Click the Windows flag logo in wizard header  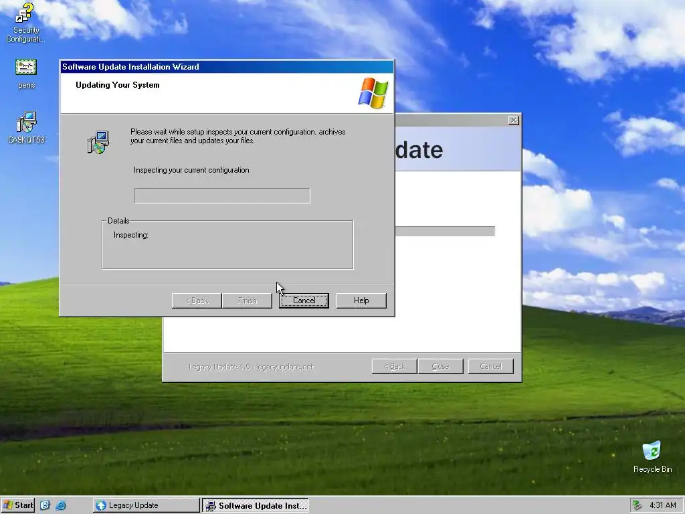coord(373,93)
